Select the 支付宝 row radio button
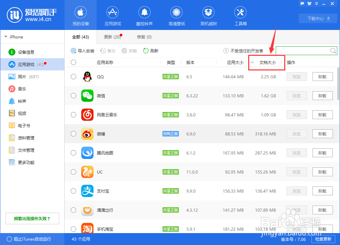The width and height of the screenshot is (340, 245). coord(73,191)
